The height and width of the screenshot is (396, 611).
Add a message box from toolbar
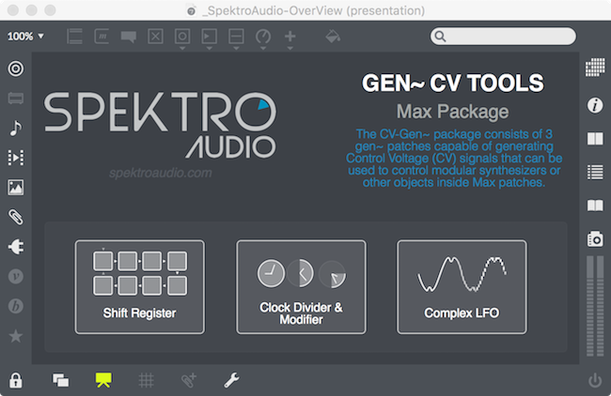click(102, 37)
